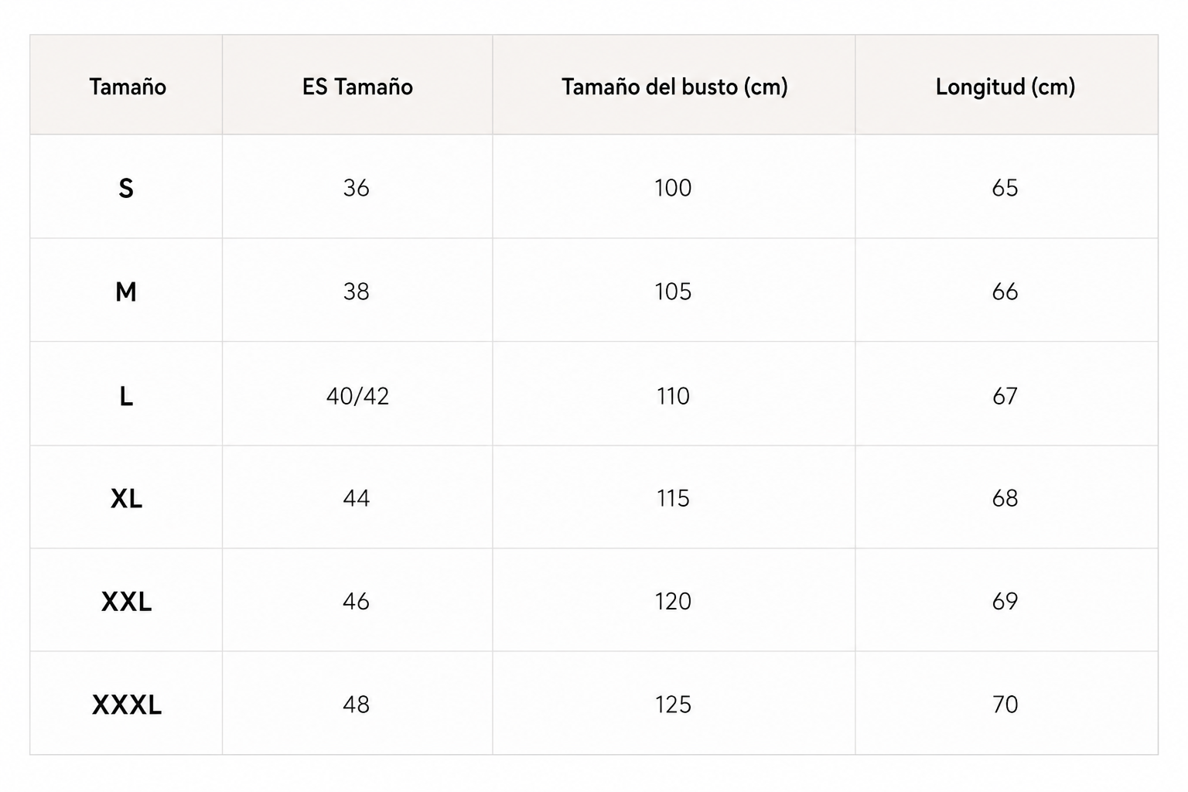Click the bust value 115
This screenshot has height=792, width=1188.
[x=673, y=498]
